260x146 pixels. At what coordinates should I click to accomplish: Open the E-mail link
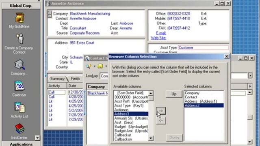(x=161, y=33)
